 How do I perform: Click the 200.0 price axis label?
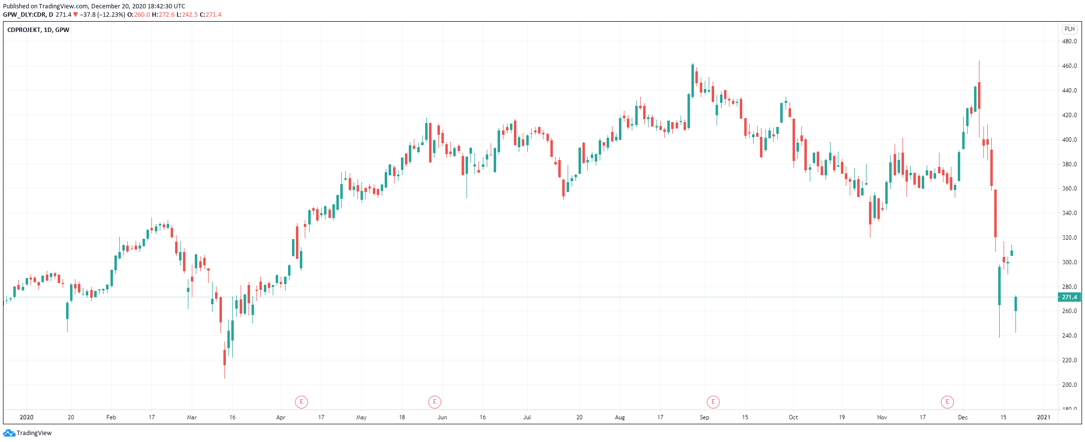pos(1069,385)
